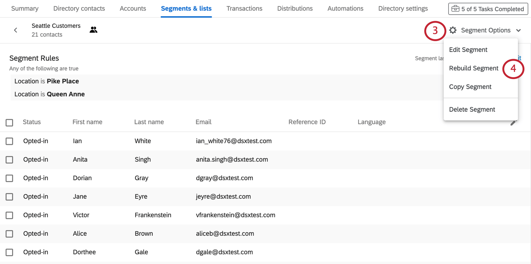
Task: Click the contacts group icon
Action: click(93, 30)
